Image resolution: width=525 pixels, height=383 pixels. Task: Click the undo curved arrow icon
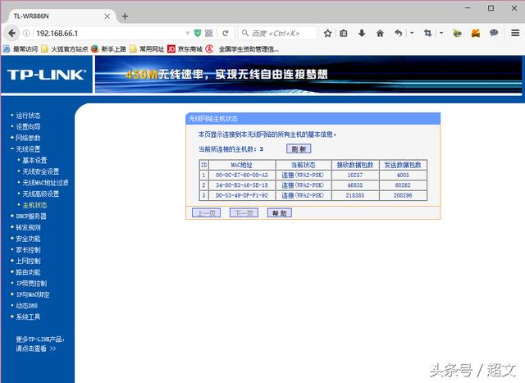(x=398, y=33)
